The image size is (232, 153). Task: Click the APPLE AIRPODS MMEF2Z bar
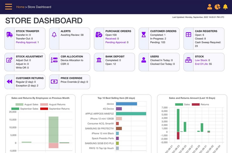click(x=131, y=114)
